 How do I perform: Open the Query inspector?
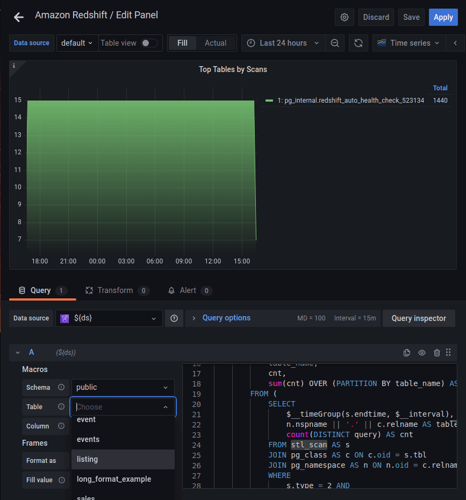click(418, 318)
